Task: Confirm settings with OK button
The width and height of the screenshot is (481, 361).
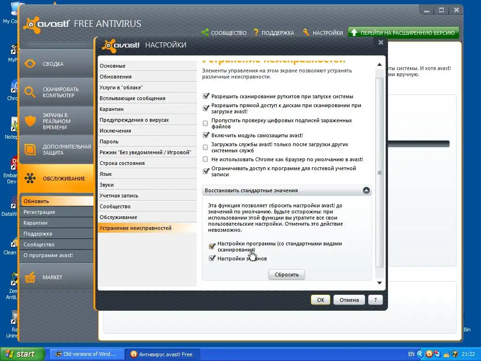Action: [x=320, y=300]
